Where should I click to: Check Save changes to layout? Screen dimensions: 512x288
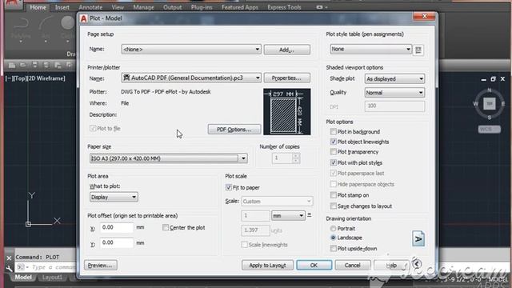pos(333,206)
